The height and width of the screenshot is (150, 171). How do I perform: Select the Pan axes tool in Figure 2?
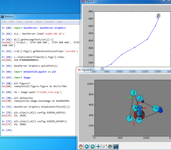pos(98,147)
